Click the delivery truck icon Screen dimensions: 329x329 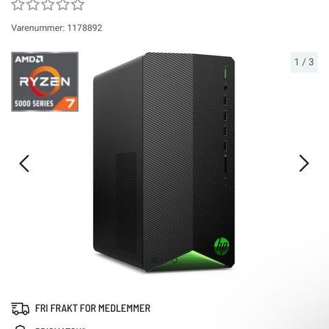(21, 308)
